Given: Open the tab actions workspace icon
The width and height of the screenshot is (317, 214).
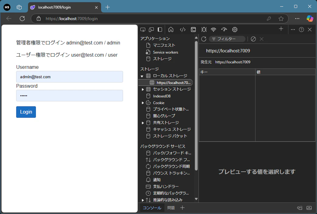Looking at the screenshot, I should click(x=19, y=7).
